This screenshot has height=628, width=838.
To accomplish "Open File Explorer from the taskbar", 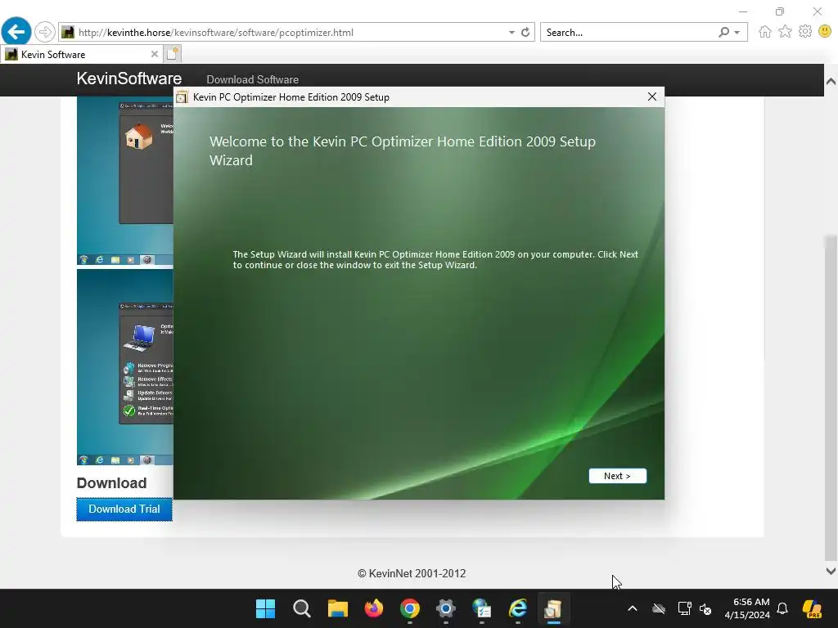I will [x=338, y=608].
